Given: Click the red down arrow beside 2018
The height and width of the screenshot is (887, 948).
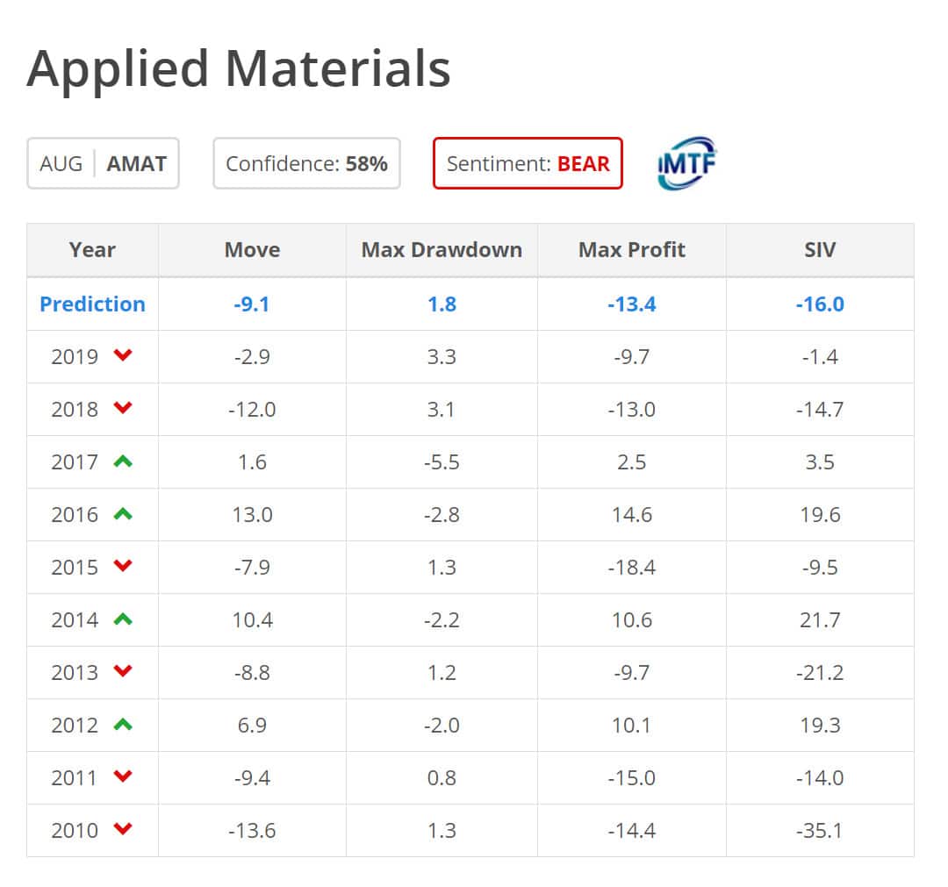Looking at the screenshot, I should click(123, 408).
